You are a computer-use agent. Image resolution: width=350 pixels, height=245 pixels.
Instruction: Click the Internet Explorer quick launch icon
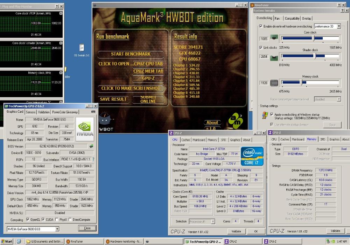[x=19, y=241]
